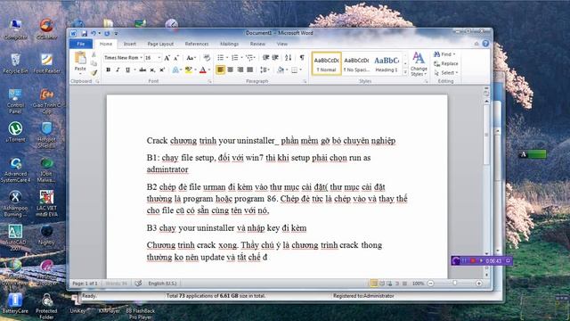Switch to Print Layout view

point(373,284)
